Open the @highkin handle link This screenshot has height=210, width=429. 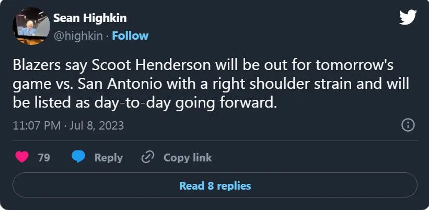click(x=79, y=36)
